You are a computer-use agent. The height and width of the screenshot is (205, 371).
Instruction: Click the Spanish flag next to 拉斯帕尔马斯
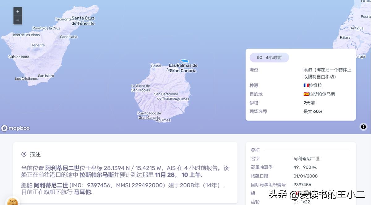306,94
